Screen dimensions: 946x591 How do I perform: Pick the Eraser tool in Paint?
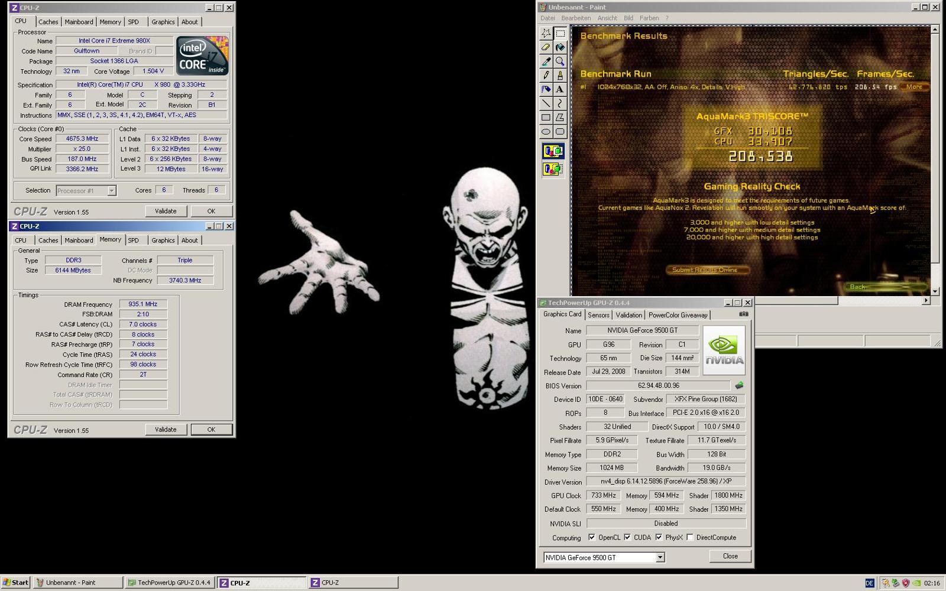pyautogui.click(x=546, y=47)
